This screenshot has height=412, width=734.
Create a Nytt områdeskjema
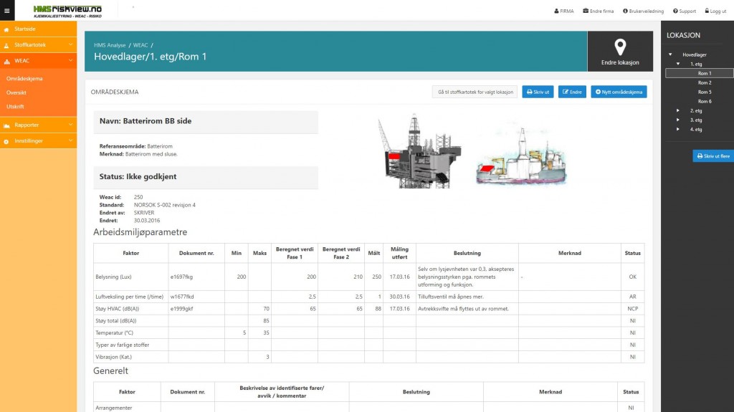tap(619, 92)
